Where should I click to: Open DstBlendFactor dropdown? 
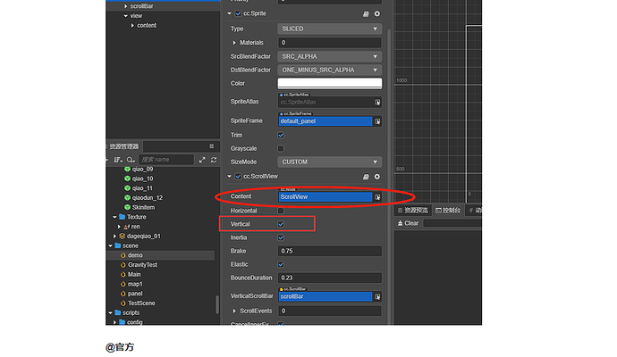330,70
